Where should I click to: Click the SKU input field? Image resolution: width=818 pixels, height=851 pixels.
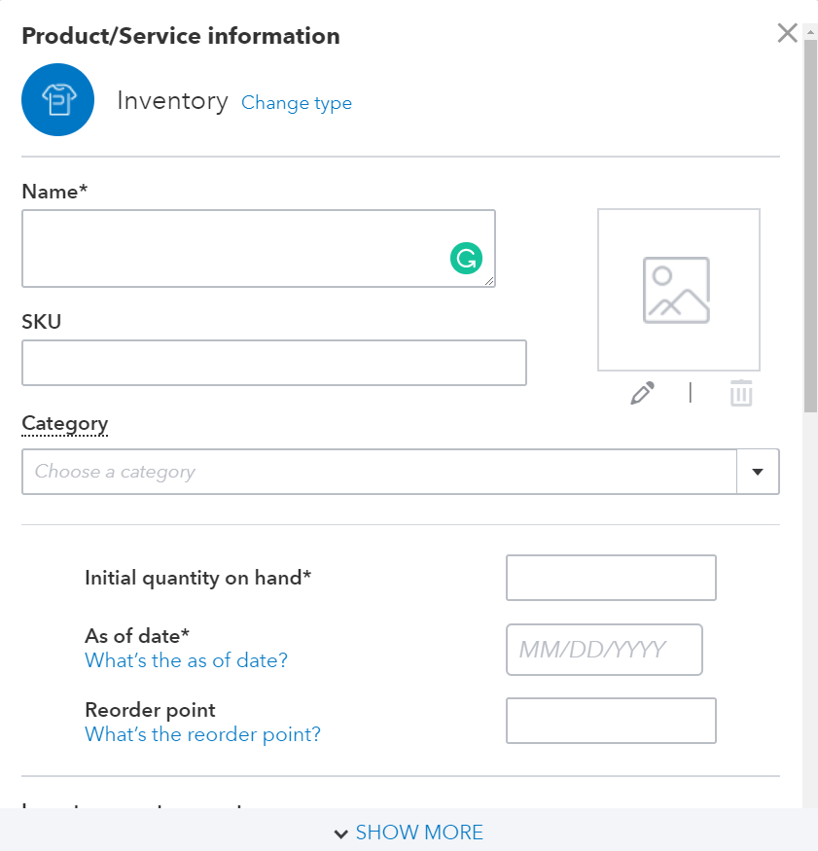274,362
